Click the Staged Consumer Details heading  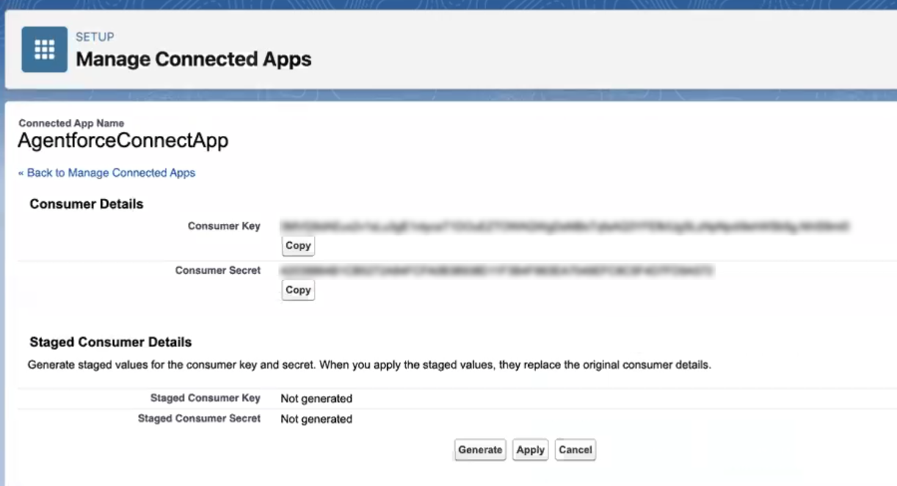click(111, 342)
